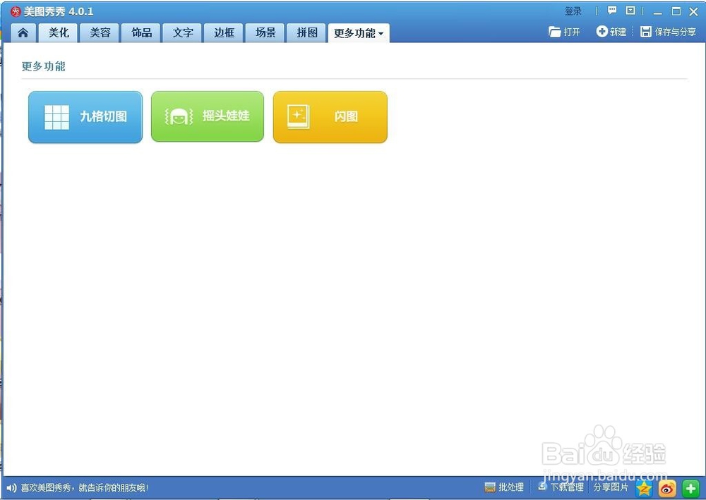Open the 更多功能 dropdown menu
706x500 pixels.
(x=358, y=32)
